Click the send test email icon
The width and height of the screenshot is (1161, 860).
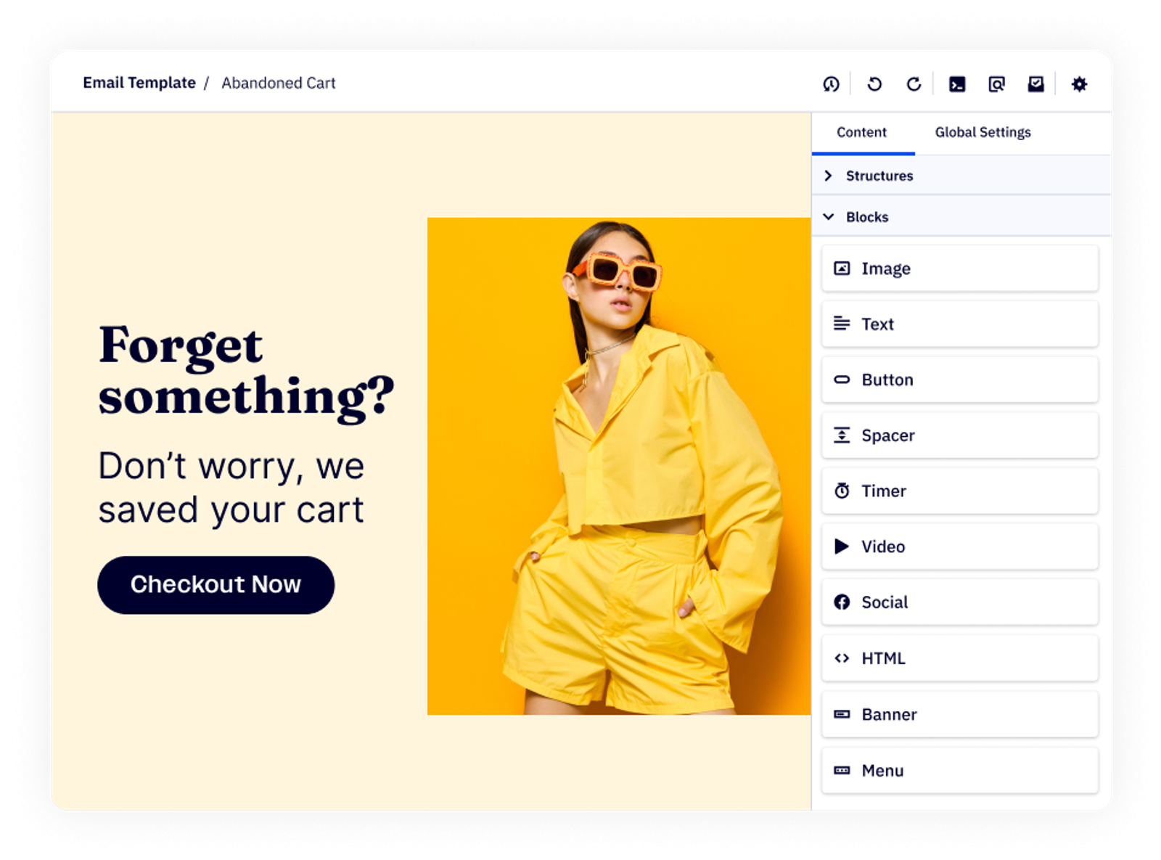coord(1035,84)
